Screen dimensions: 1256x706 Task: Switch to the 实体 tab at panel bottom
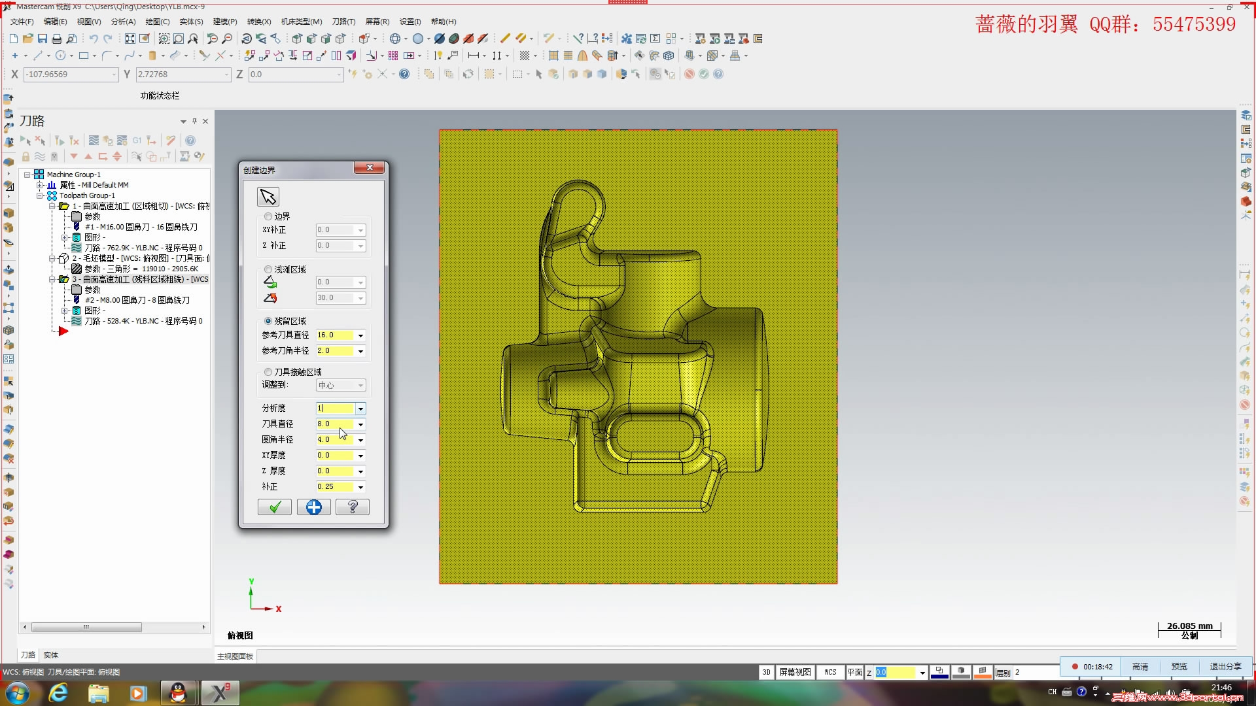tap(51, 655)
